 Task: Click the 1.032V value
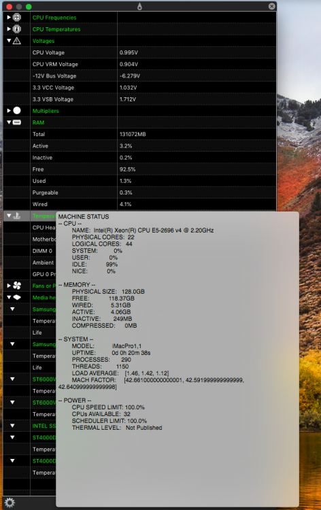[x=128, y=88]
